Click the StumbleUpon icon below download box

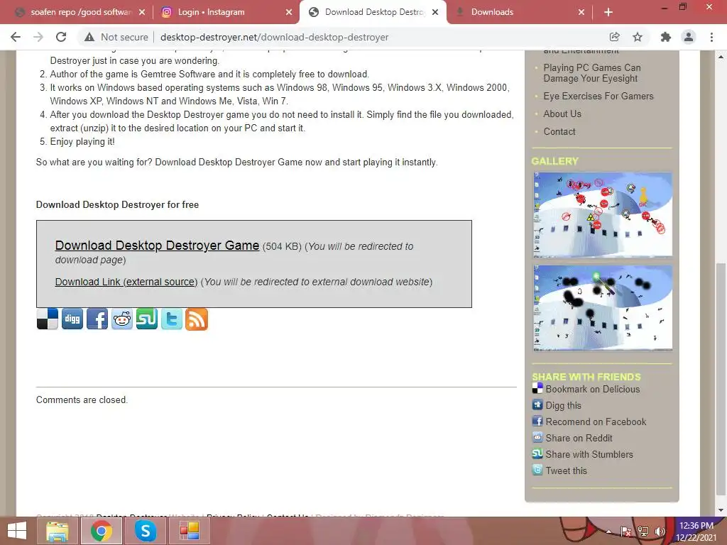[x=147, y=319]
